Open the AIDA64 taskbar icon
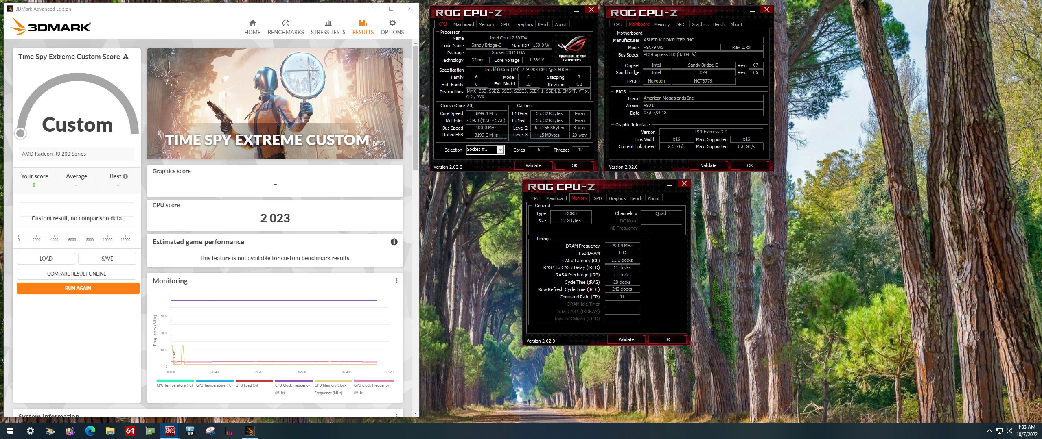 pyautogui.click(x=130, y=431)
